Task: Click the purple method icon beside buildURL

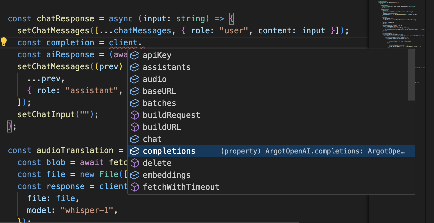Action: tap(134, 127)
